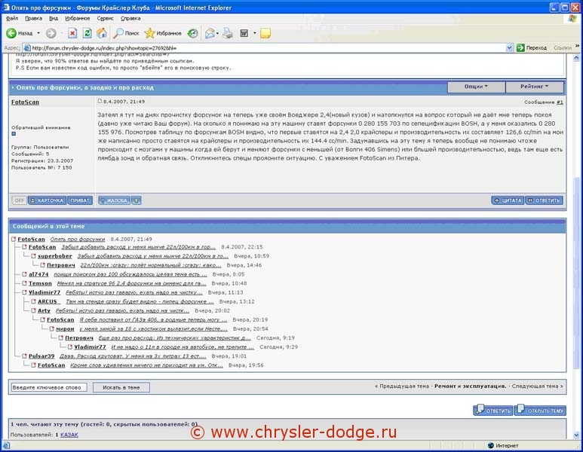Click the bottom ОТВЕТИТЬ button near ОТКРЫТЬ ТЕМУ
583x452 pixels.
pyautogui.click(x=493, y=410)
